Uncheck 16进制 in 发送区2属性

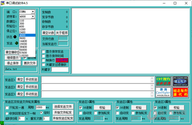pyautogui.click(x=117, y=108)
